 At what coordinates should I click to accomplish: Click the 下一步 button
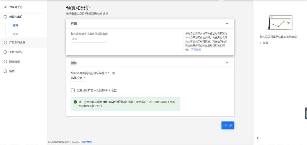(x=228, y=125)
